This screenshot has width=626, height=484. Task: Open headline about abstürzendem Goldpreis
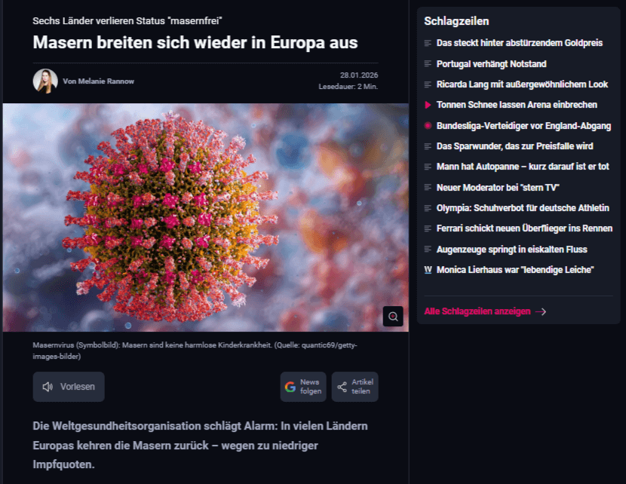click(519, 43)
